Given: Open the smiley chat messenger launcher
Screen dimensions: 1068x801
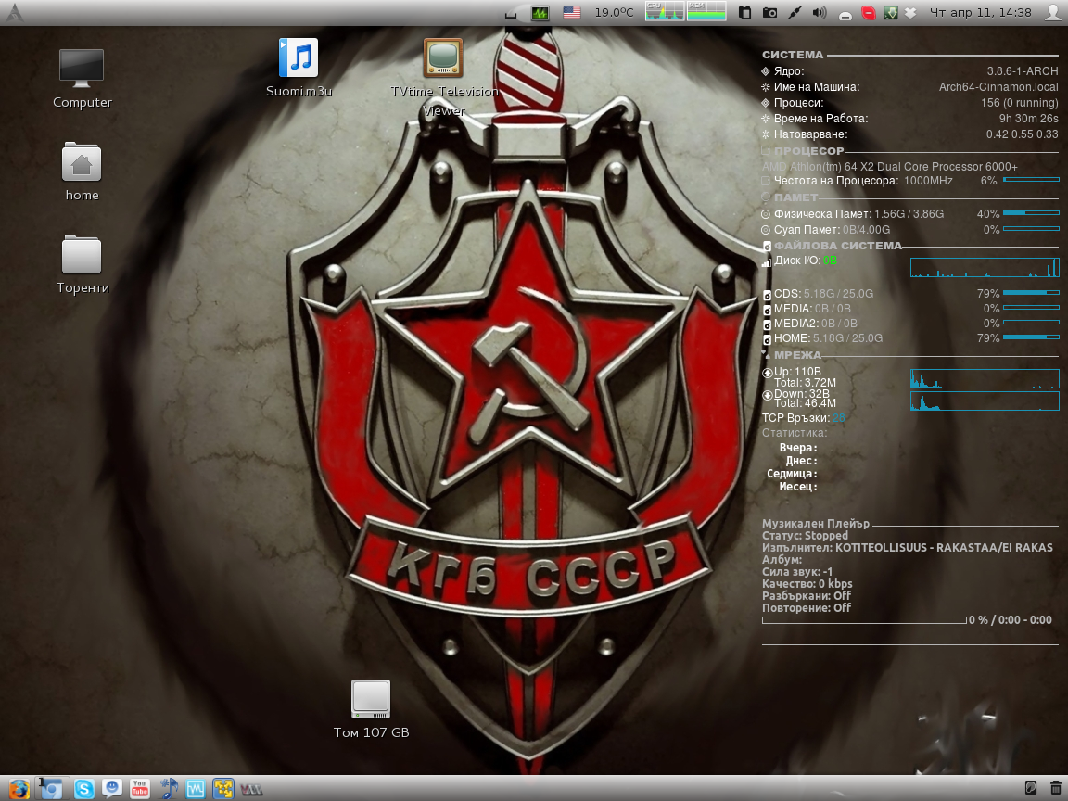Looking at the screenshot, I should (111, 789).
